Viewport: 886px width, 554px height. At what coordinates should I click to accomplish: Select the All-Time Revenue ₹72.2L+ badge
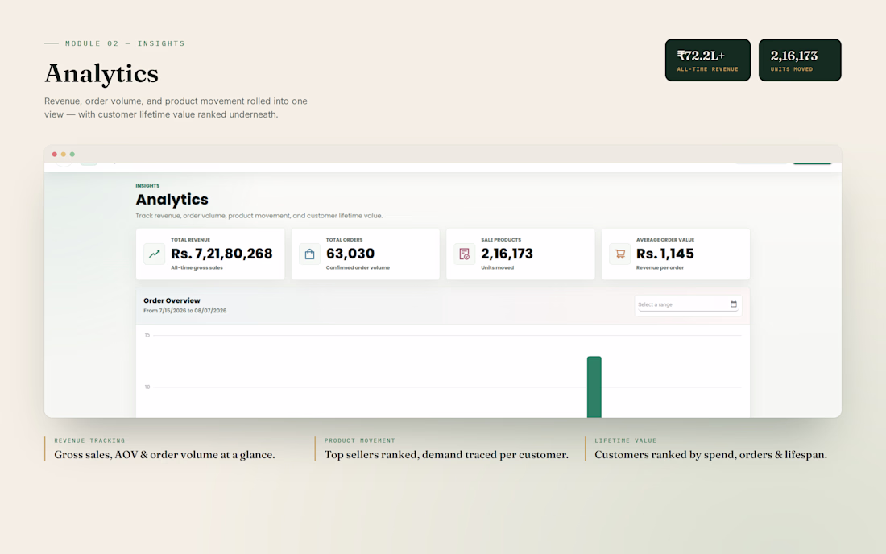coord(707,60)
